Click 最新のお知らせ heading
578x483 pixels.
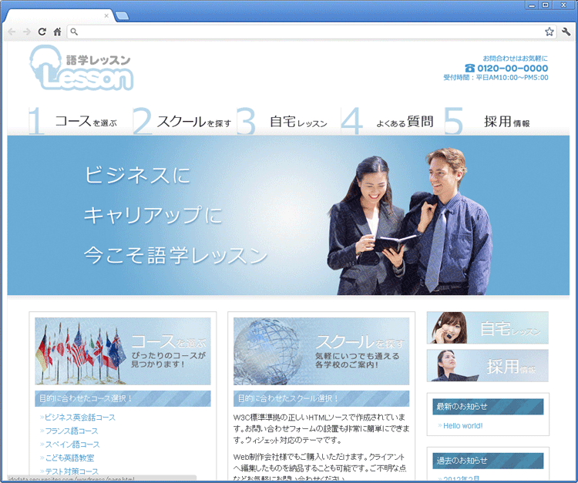488,407
